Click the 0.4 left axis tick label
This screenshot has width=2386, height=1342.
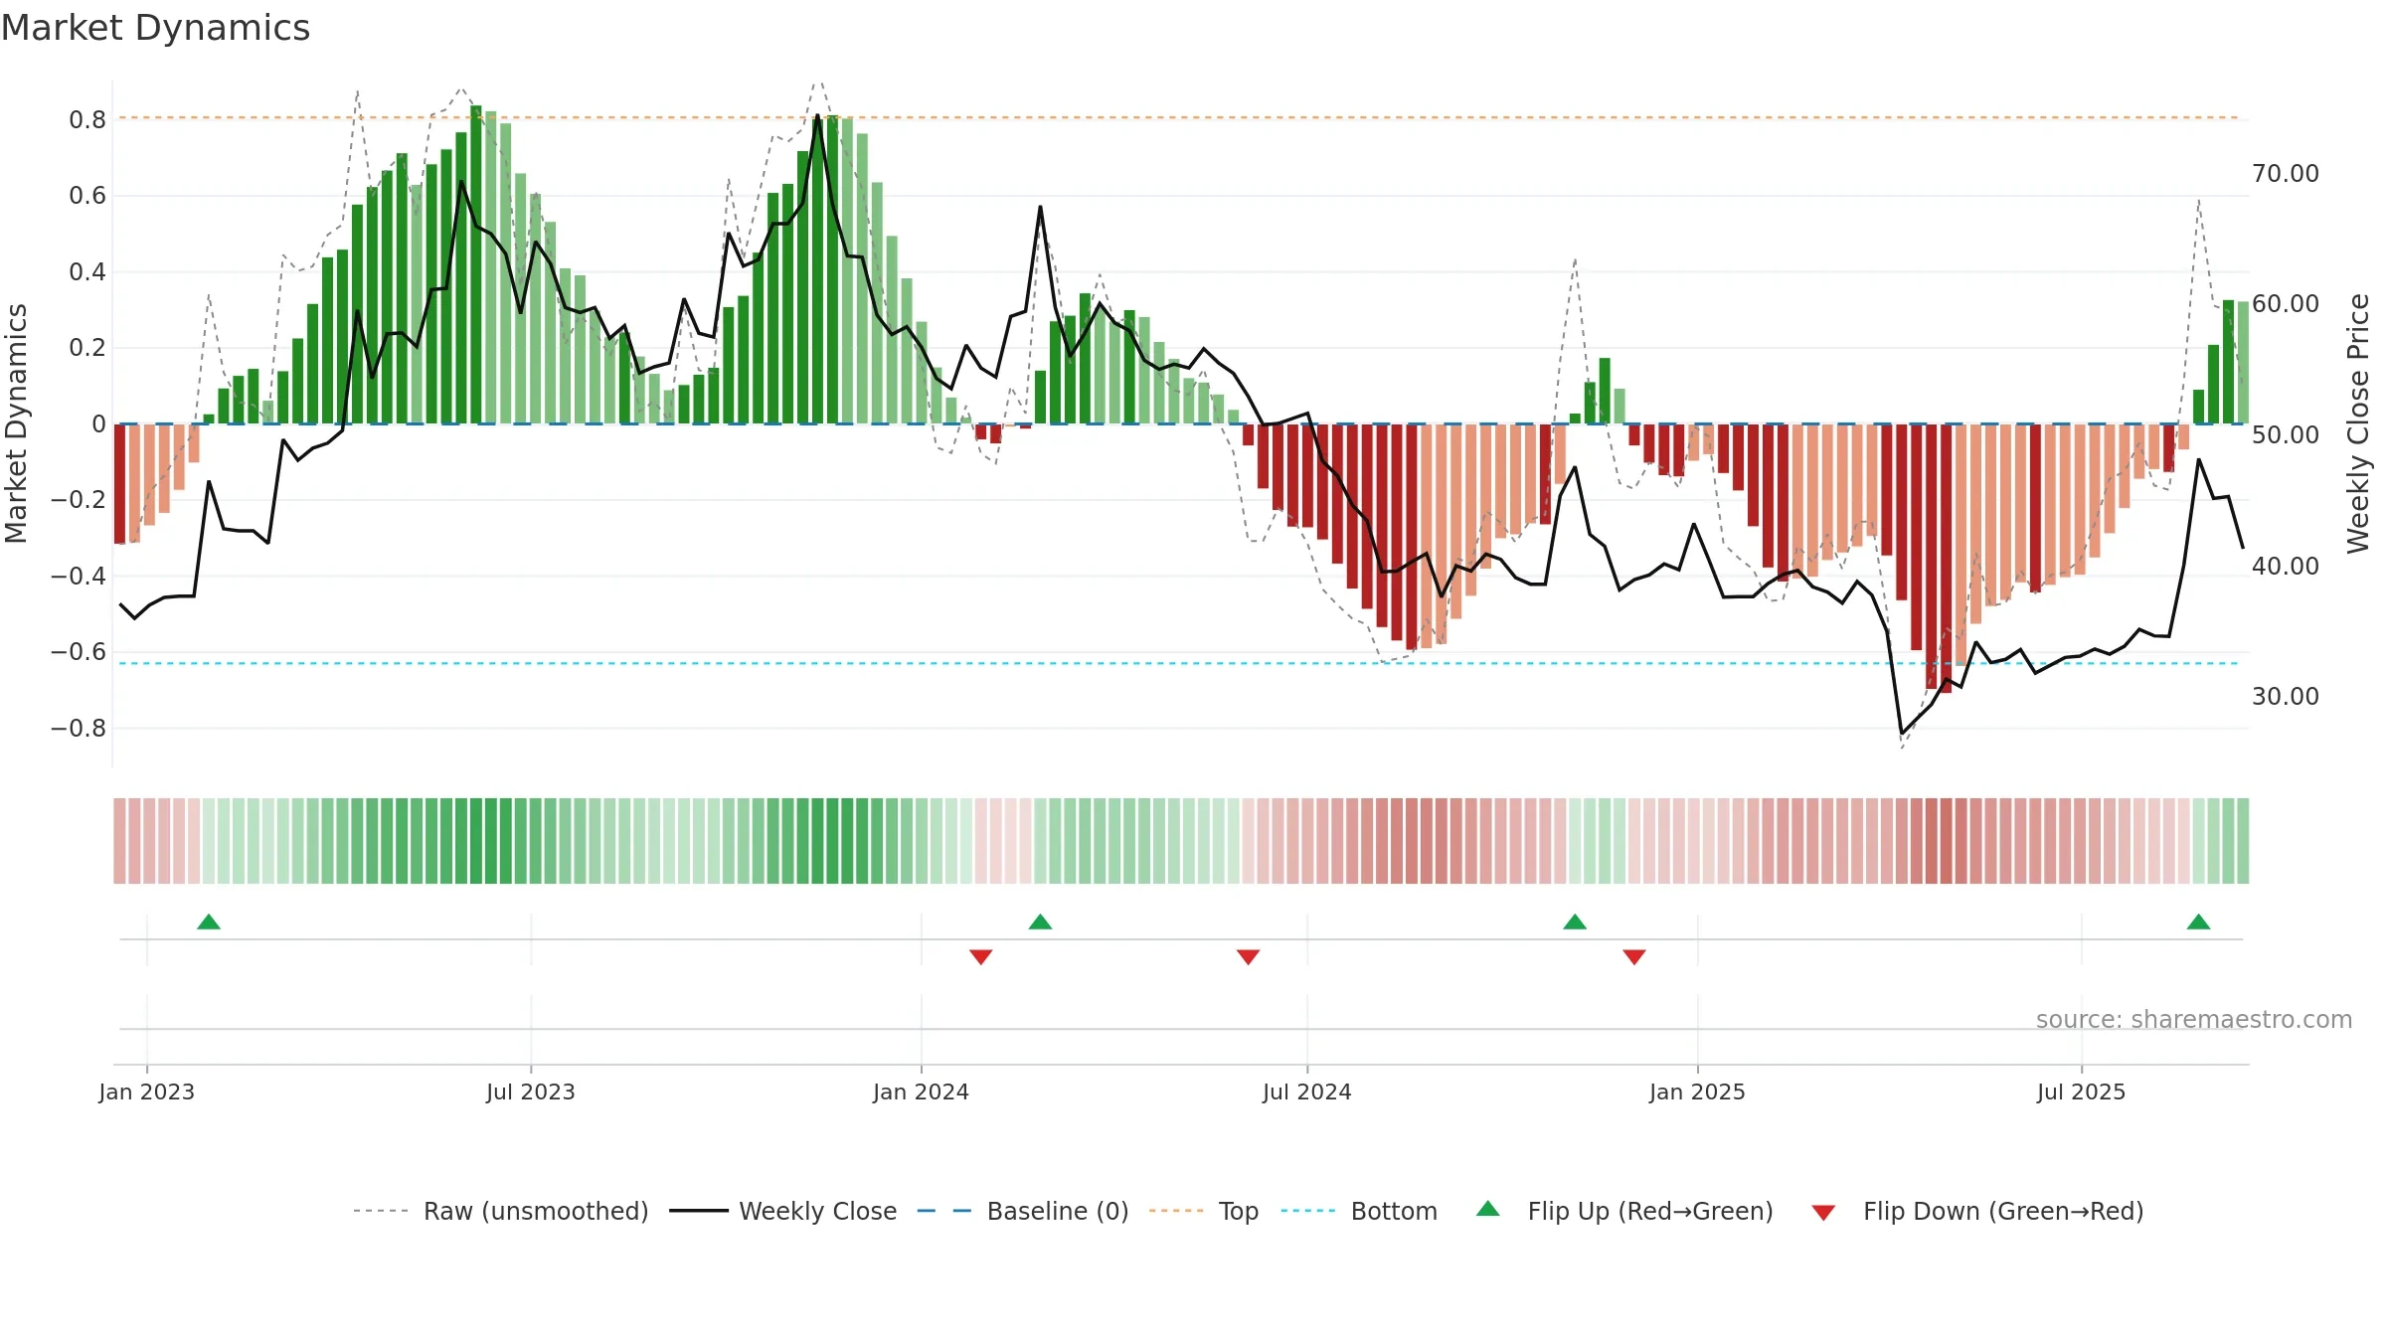click(87, 272)
